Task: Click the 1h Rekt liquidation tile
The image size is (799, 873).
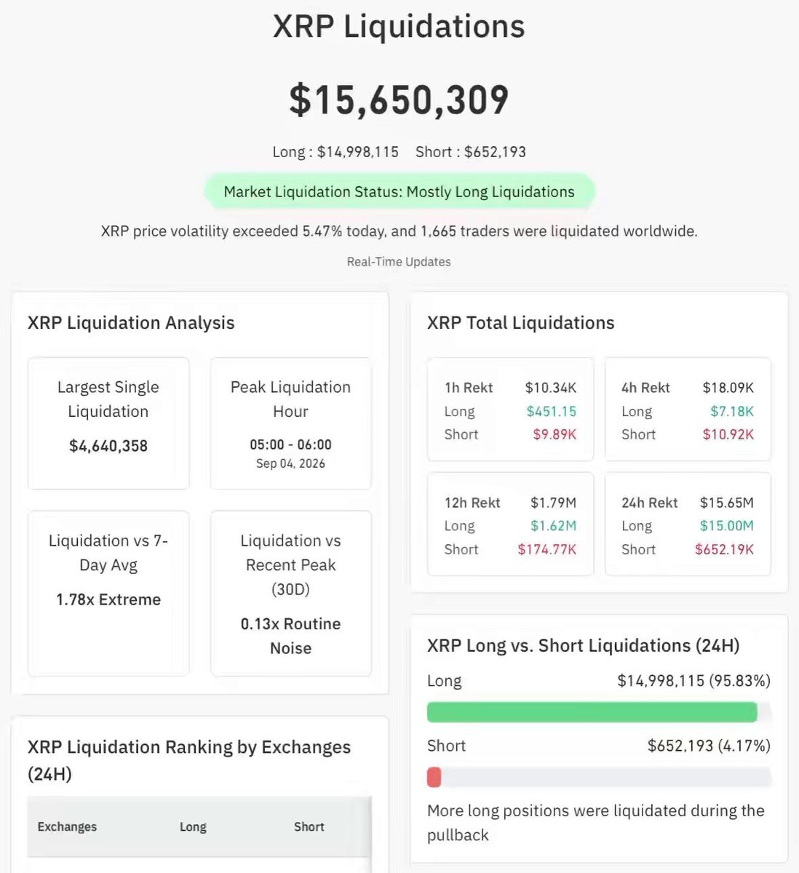Action: click(x=510, y=409)
